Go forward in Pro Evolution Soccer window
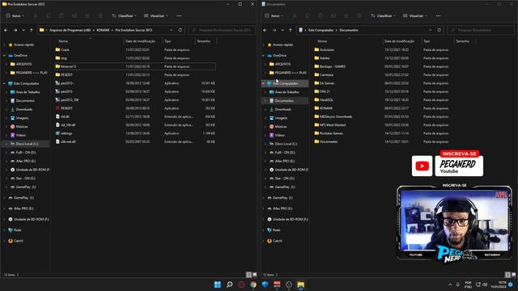 (15, 30)
